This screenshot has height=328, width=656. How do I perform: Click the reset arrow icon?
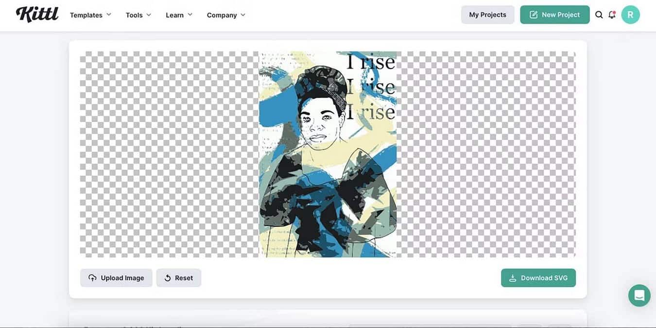pos(168,278)
